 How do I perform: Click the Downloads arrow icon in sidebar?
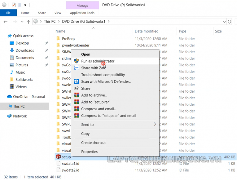pos(12,50)
